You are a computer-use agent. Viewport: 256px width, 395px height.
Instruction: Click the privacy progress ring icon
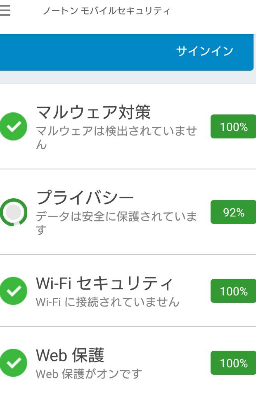(14, 212)
